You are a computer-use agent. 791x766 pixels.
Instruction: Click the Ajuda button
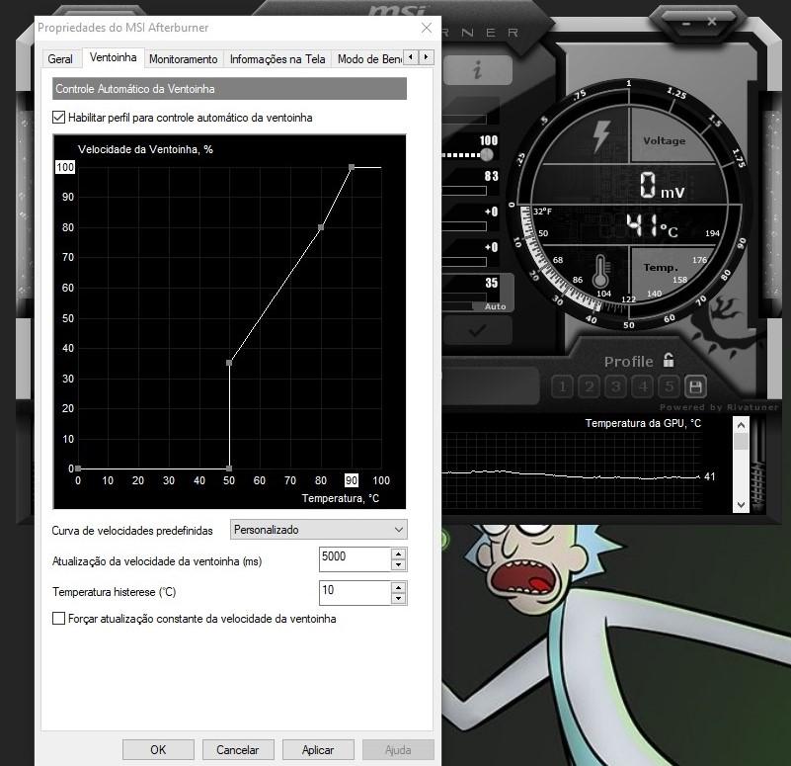tap(398, 750)
